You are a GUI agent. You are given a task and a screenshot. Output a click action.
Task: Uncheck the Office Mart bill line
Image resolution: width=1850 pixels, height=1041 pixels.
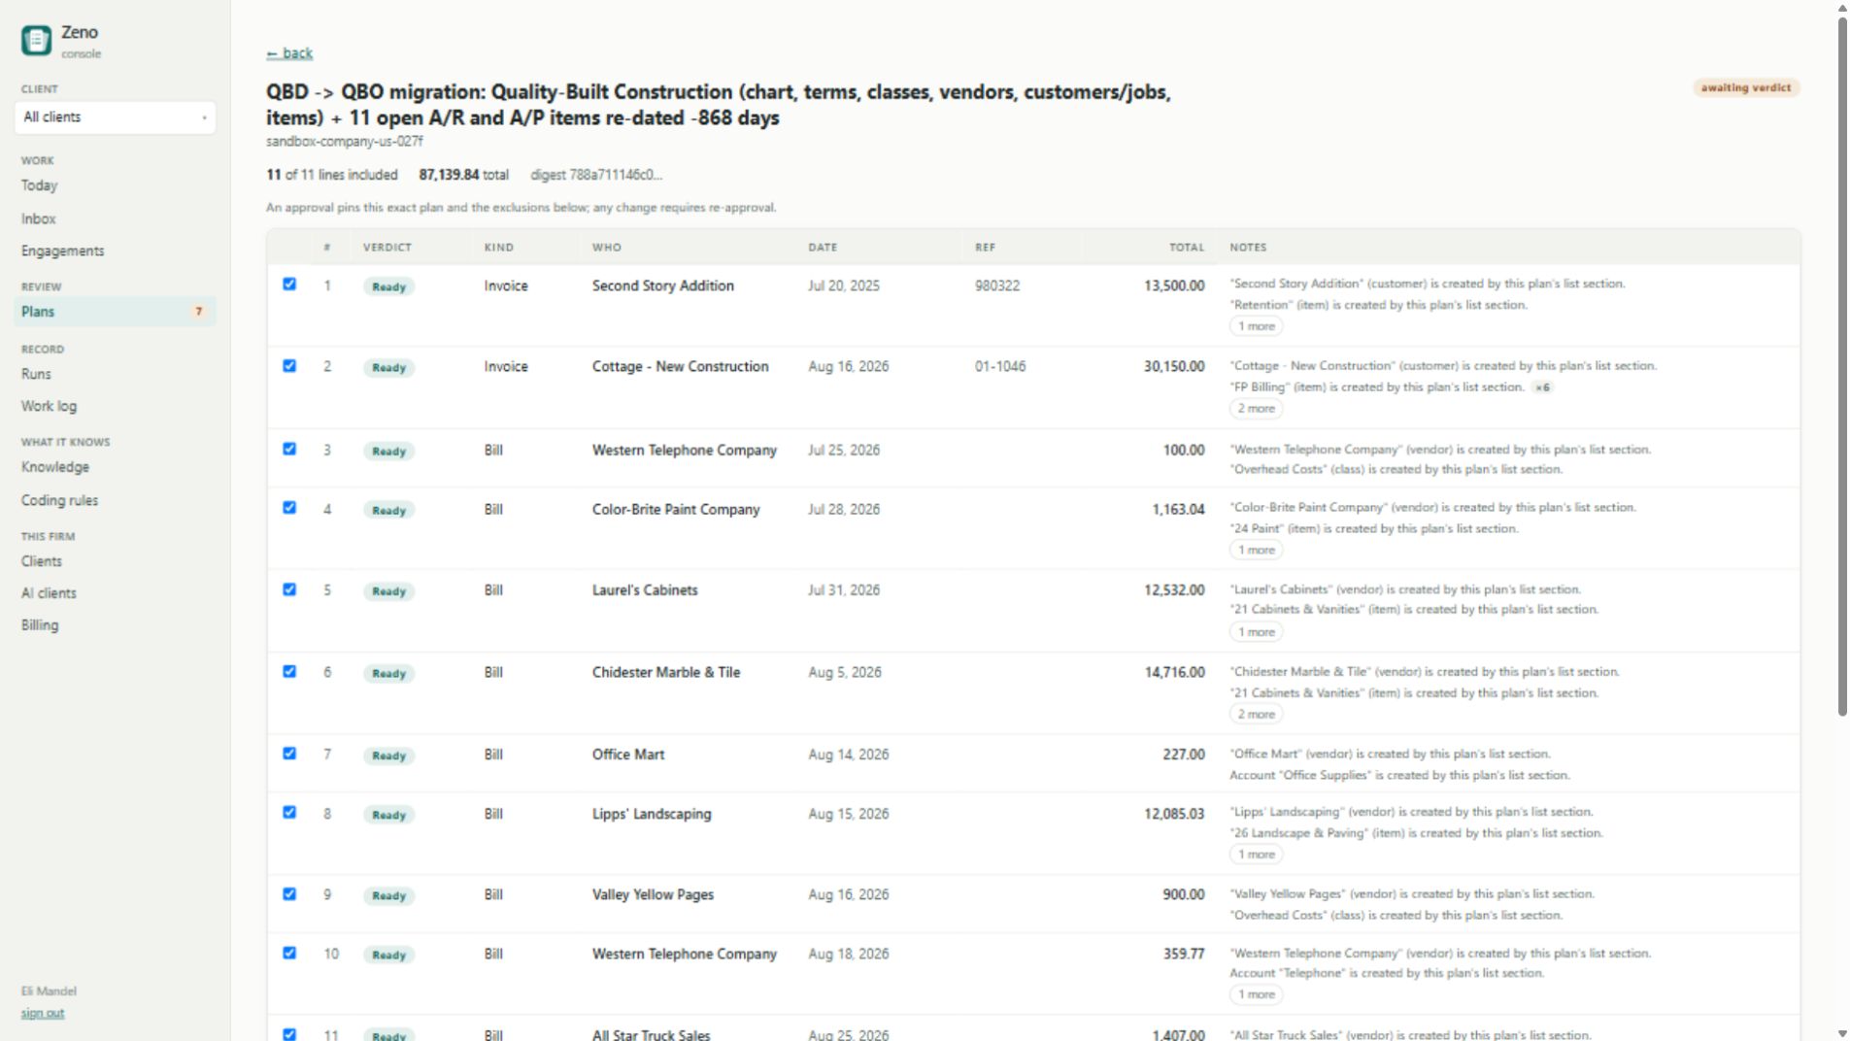click(289, 754)
